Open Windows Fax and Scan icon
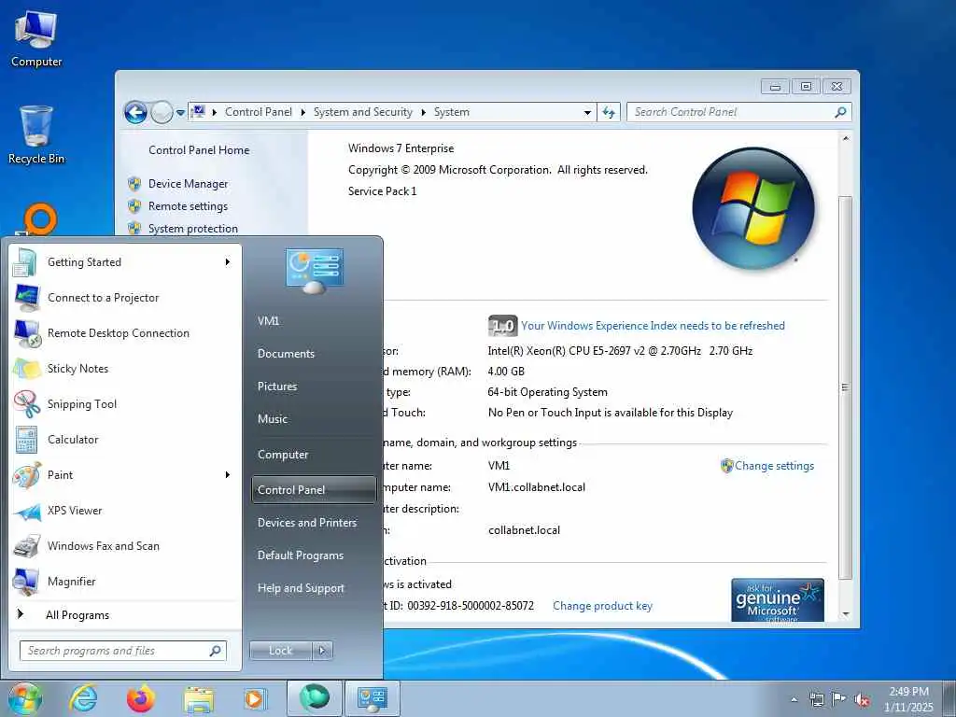Screen dimensions: 956x717 27,546
